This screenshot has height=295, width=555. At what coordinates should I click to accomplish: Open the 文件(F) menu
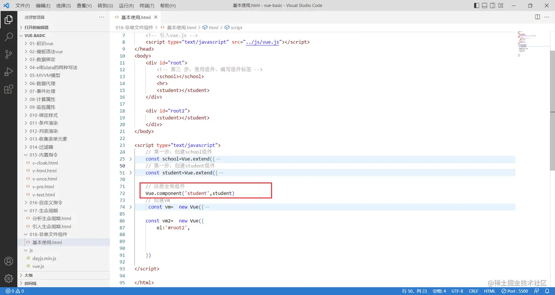pyautogui.click(x=22, y=6)
